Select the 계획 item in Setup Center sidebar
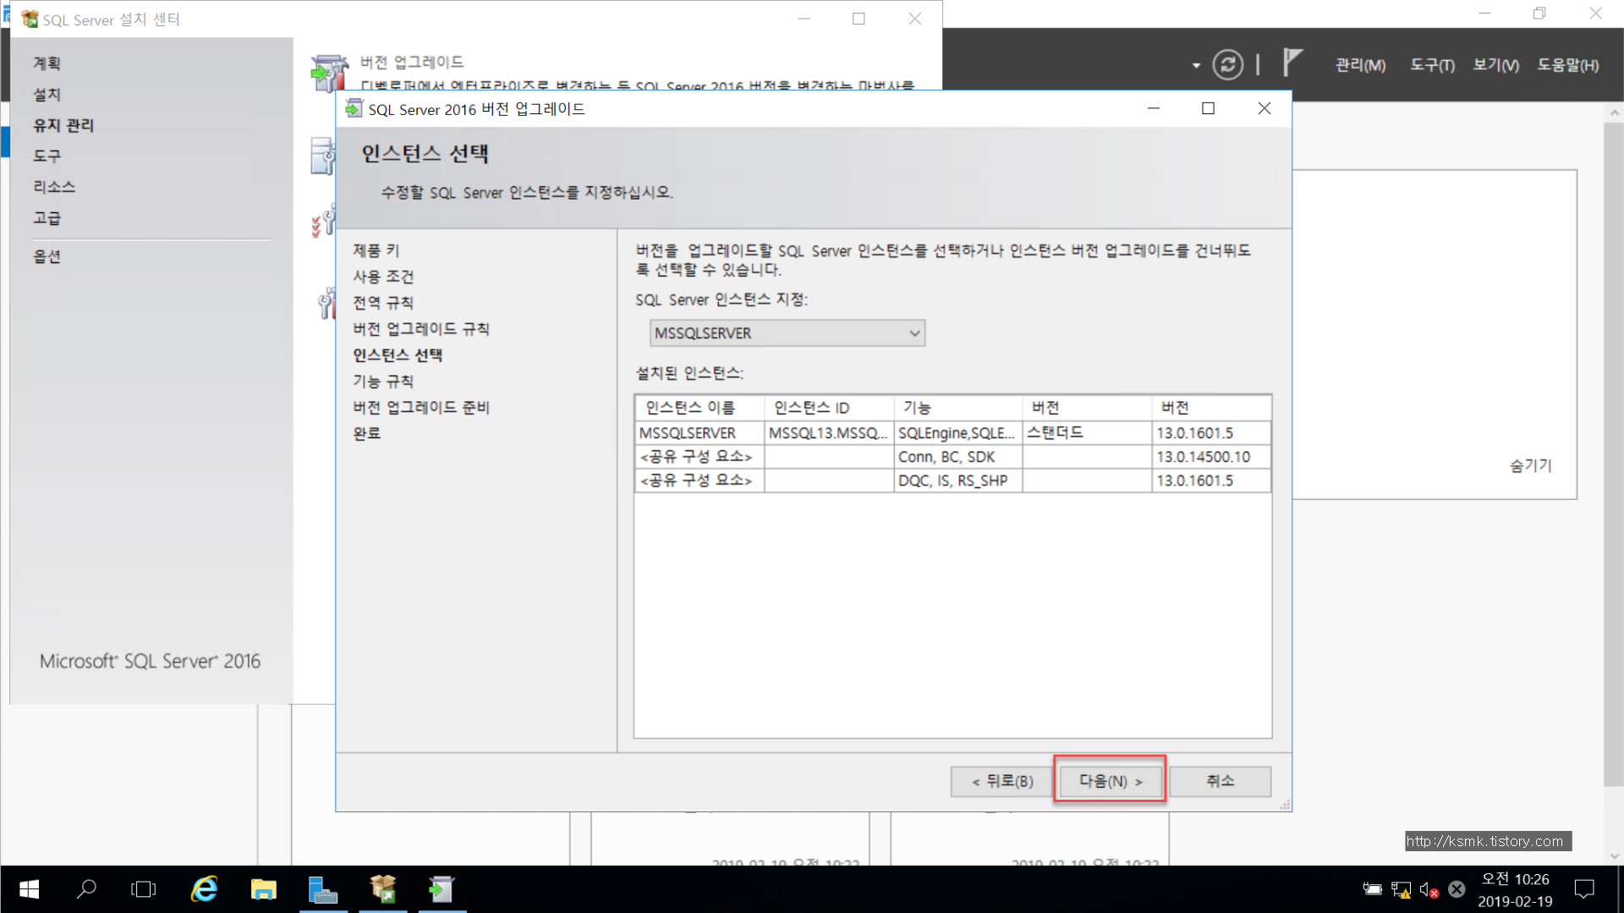The height and width of the screenshot is (913, 1624). tap(47, 63)
